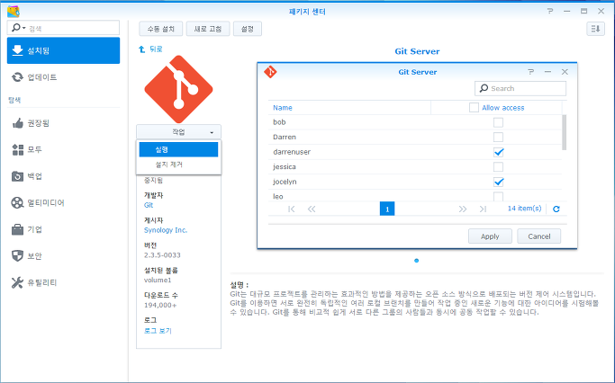
Task: Click the Package Center help question mark
Action: click(x=550, y=12)
